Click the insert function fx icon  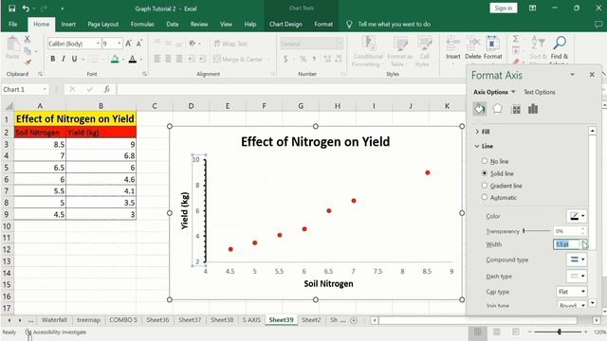click(x=107, y=89)
